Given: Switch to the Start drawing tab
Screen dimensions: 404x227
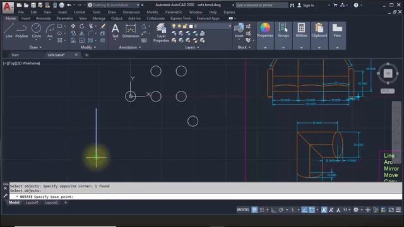Looking at the screenshot, I should click(15, 55).
